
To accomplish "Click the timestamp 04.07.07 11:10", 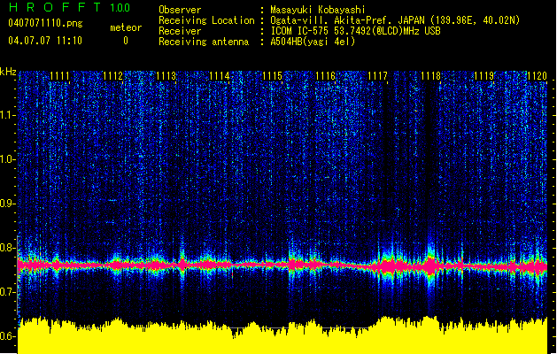I will pyautogui.click(x=45, y=41).
